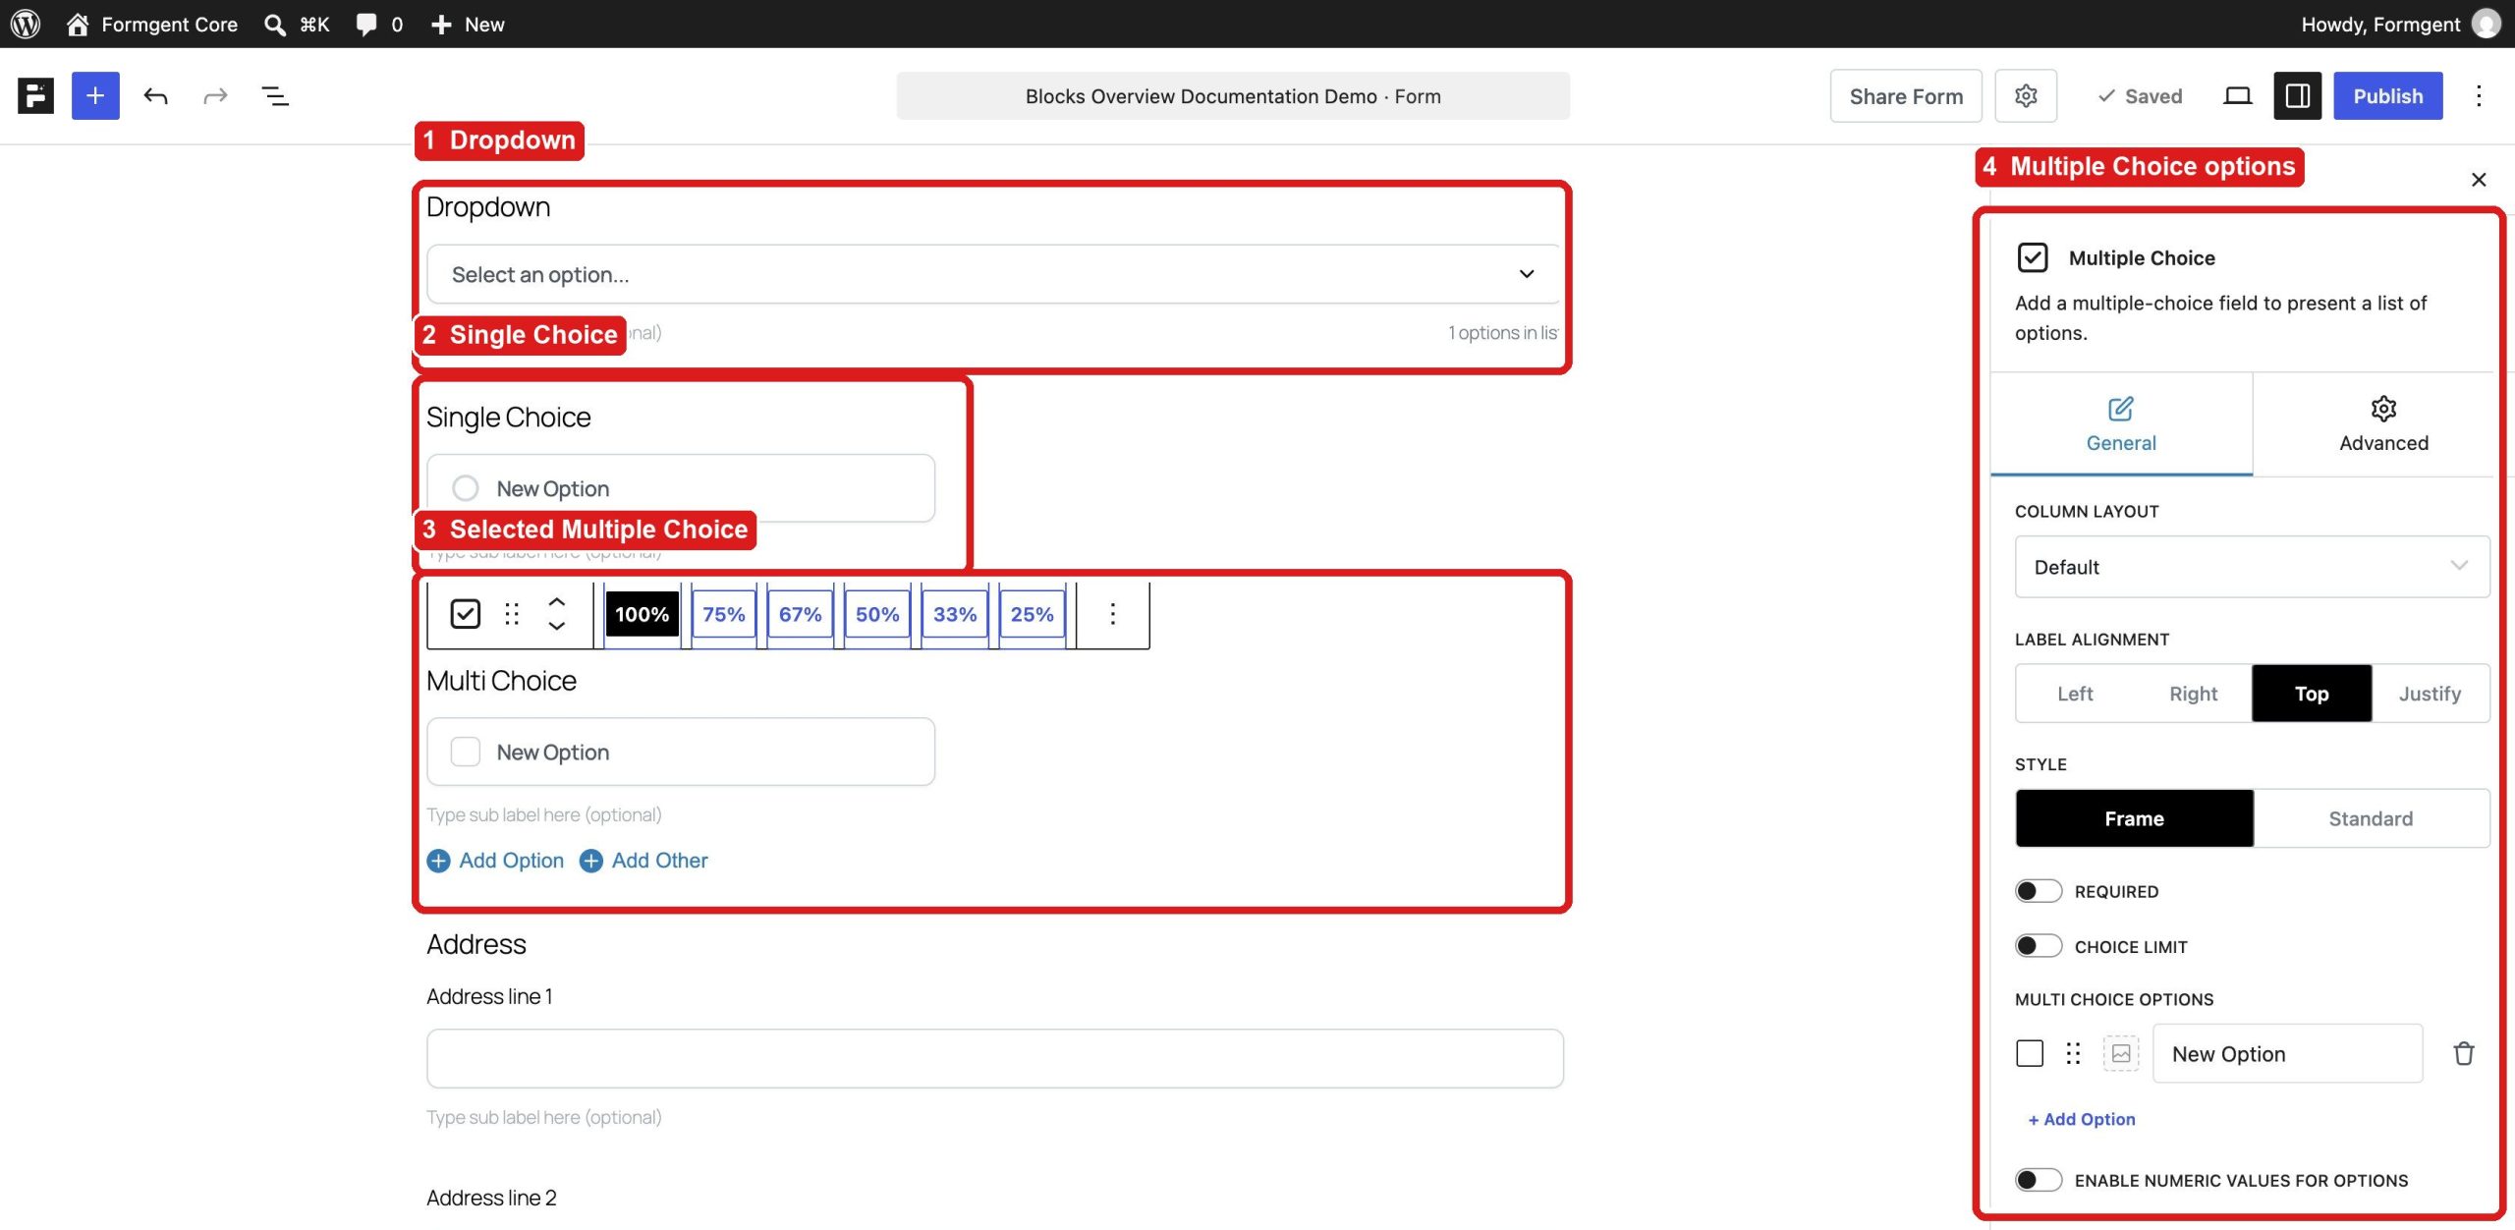Enable numeric values for options toggle
The image size is (2515, 1230).
pos(2039,1180)
